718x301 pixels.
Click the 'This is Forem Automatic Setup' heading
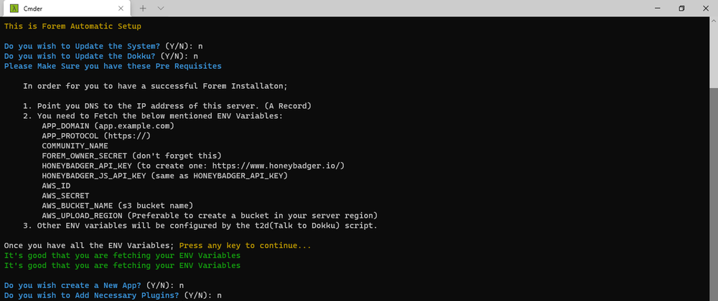pyautogui.click(x=73, y=26)
